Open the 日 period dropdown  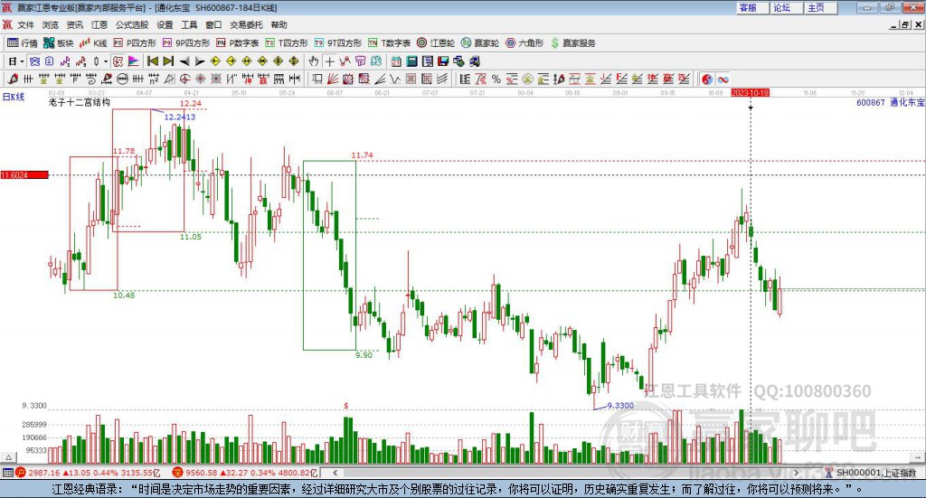pyautogui.click(x=16, y=61)
